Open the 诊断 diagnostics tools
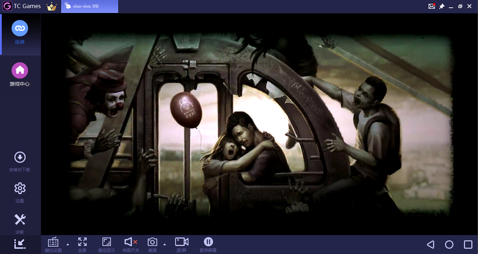The image size is (478, 254). click(x=20, y=224)
